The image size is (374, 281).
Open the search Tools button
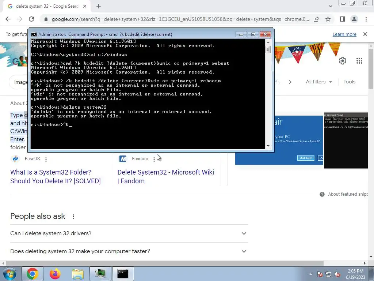tap(349, 82)
